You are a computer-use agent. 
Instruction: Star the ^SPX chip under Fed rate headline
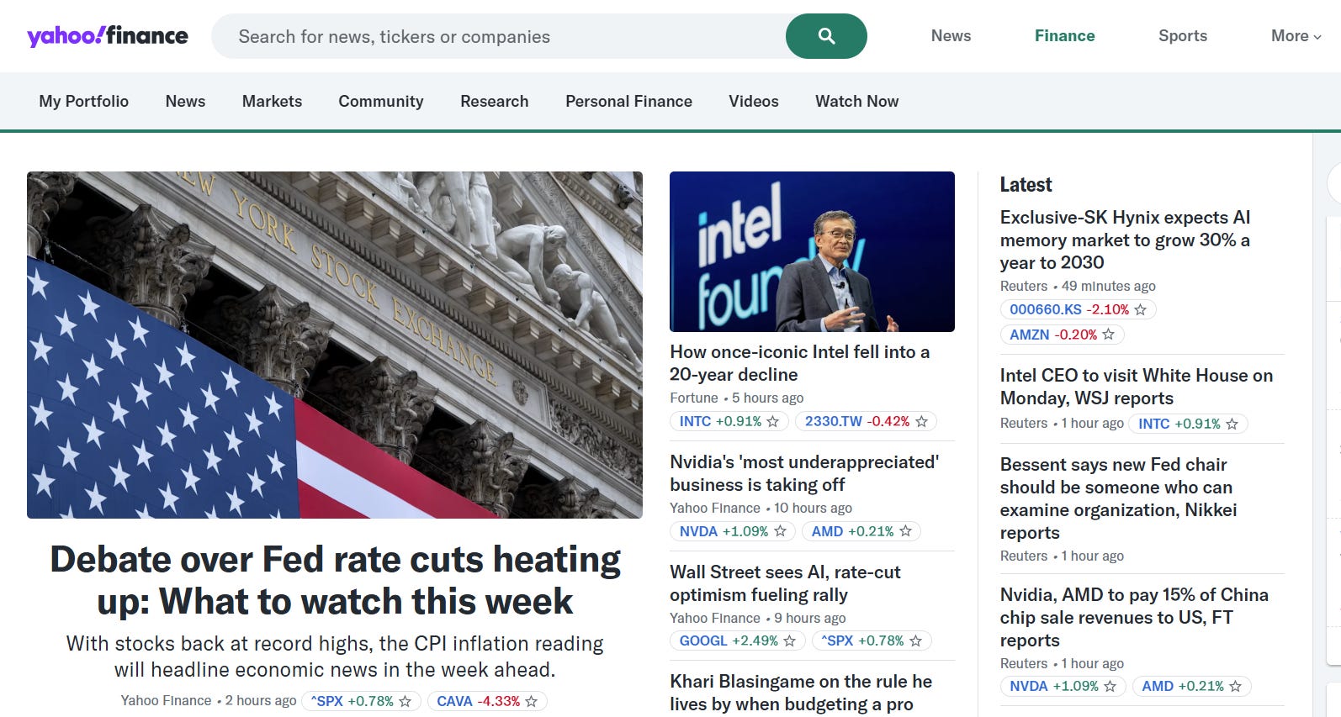(x=405, y=701)
